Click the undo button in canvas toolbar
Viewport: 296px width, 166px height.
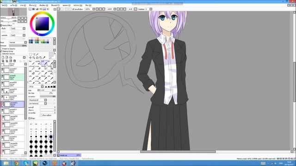point(59,9)
